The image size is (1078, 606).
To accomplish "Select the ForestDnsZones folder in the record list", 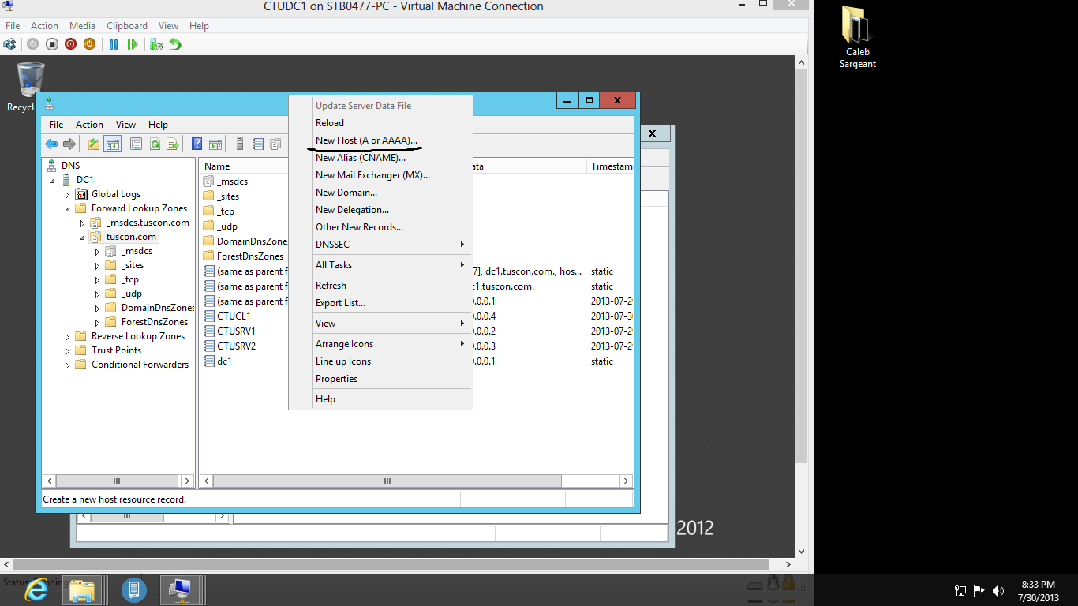I will point(250,256).
